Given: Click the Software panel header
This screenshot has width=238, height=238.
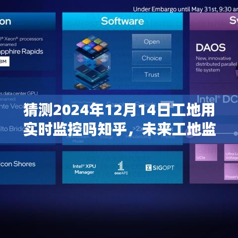Looking at the screenshot, I should (x=122, y=21).
